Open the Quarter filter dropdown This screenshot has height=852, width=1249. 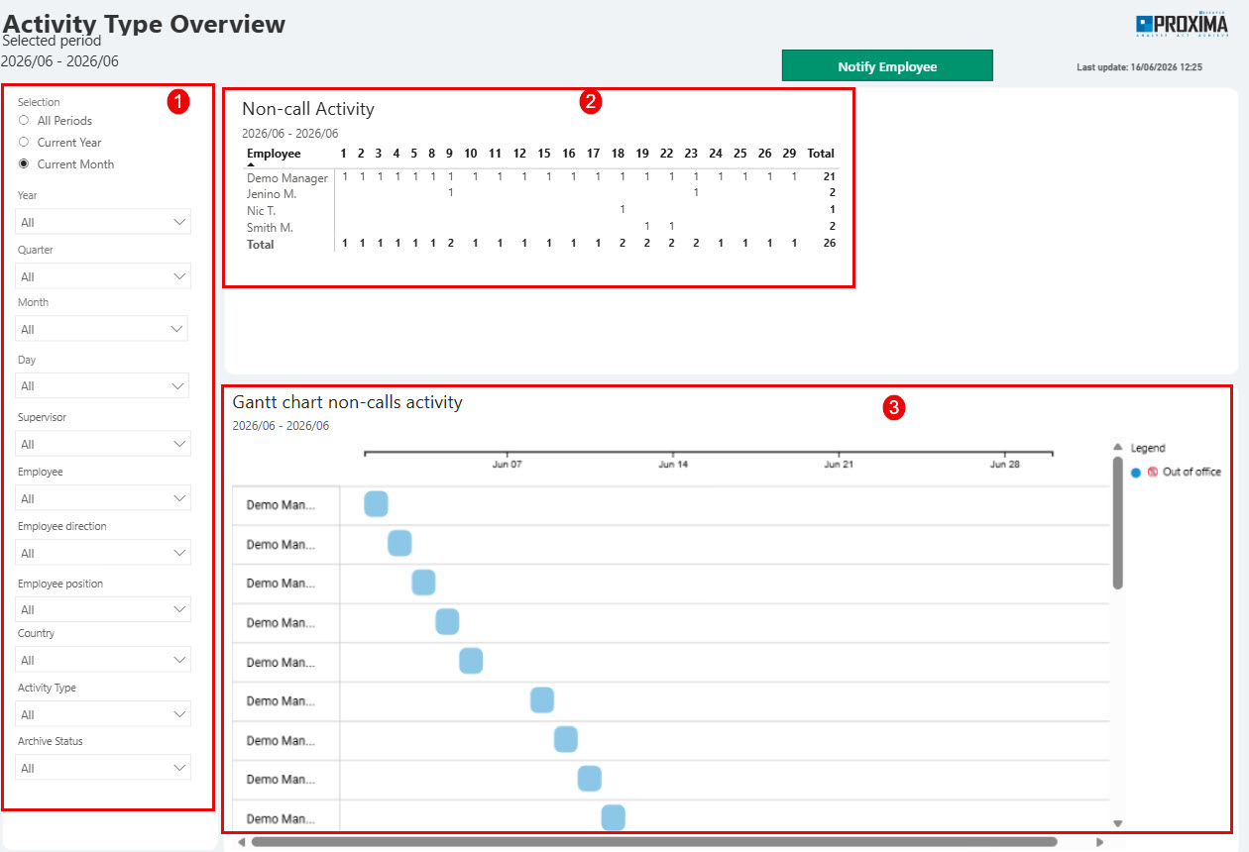(x=103, y=276)
